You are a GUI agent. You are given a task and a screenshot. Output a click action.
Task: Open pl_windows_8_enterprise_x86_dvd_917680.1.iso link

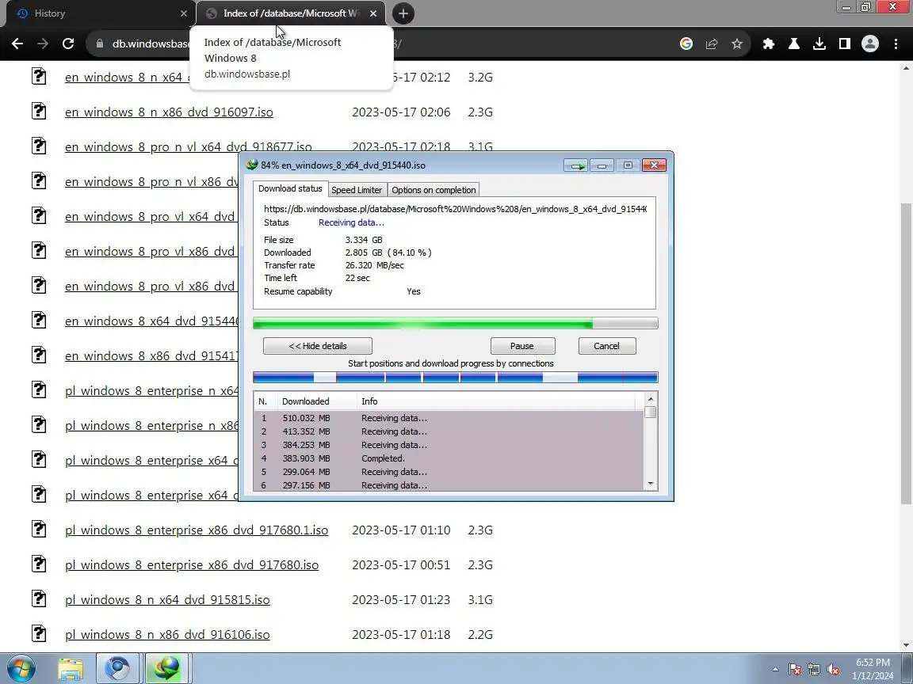point(197,530)
